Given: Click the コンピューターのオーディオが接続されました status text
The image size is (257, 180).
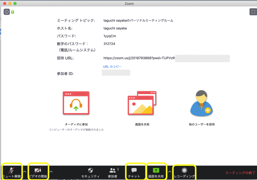Looking at the screenshot, I should pos(76,130).
